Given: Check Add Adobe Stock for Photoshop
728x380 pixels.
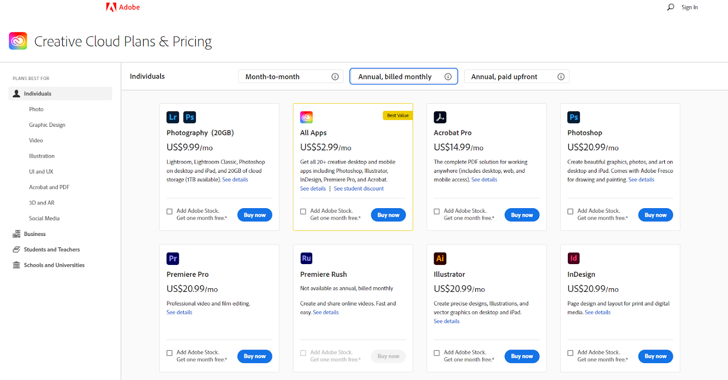Looking at the screenshot, I should [571, 211].
